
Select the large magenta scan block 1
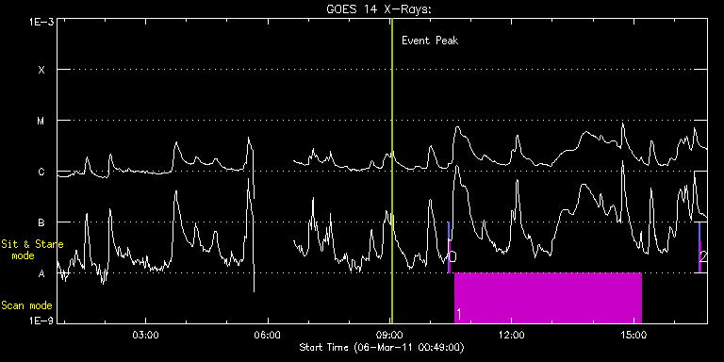tap(548, 298)
